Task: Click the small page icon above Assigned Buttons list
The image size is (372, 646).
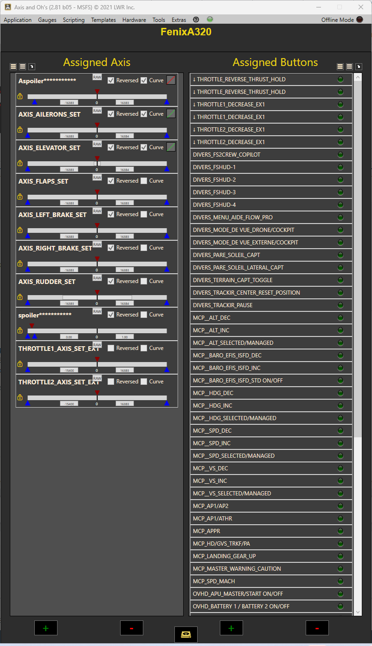Action: tap(359, 67)
